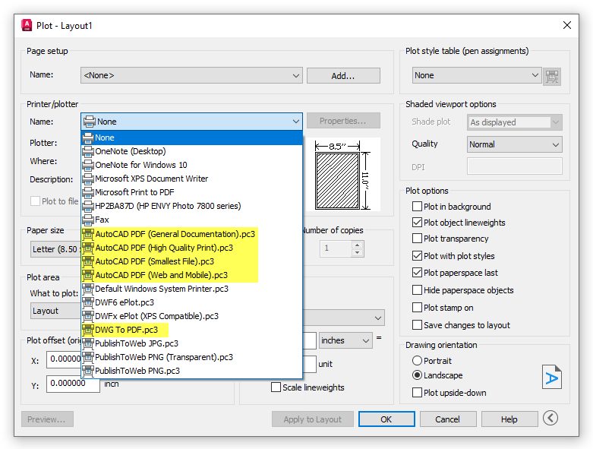Choose HP ENVY Photo 7800 series printer
Viewport: 593px width, 449px height.
tap(191, 206)
